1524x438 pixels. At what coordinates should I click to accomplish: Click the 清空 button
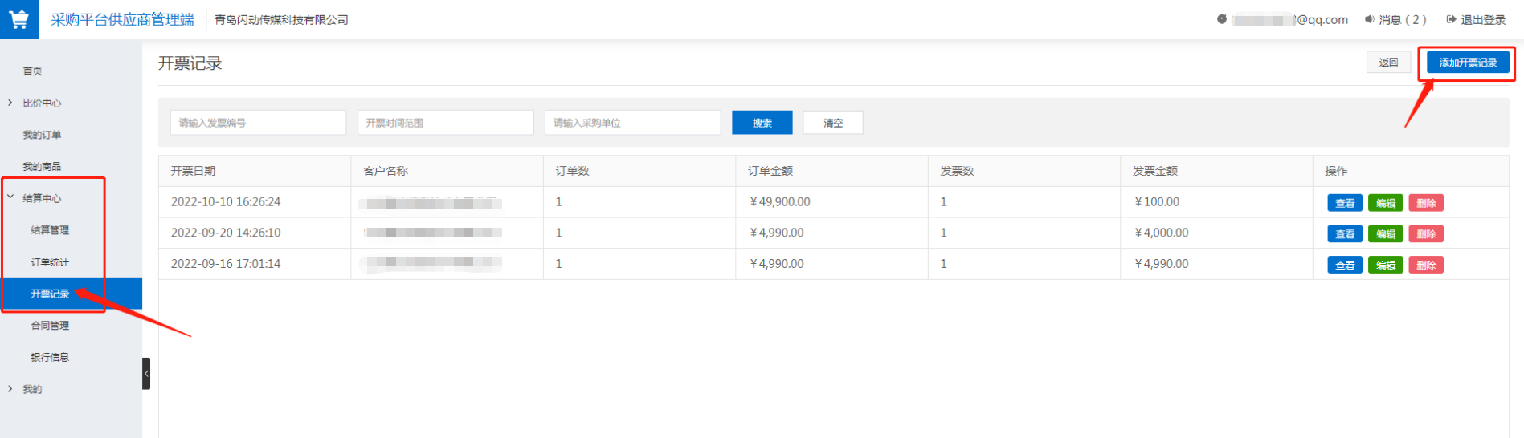(x=833, y=123)
